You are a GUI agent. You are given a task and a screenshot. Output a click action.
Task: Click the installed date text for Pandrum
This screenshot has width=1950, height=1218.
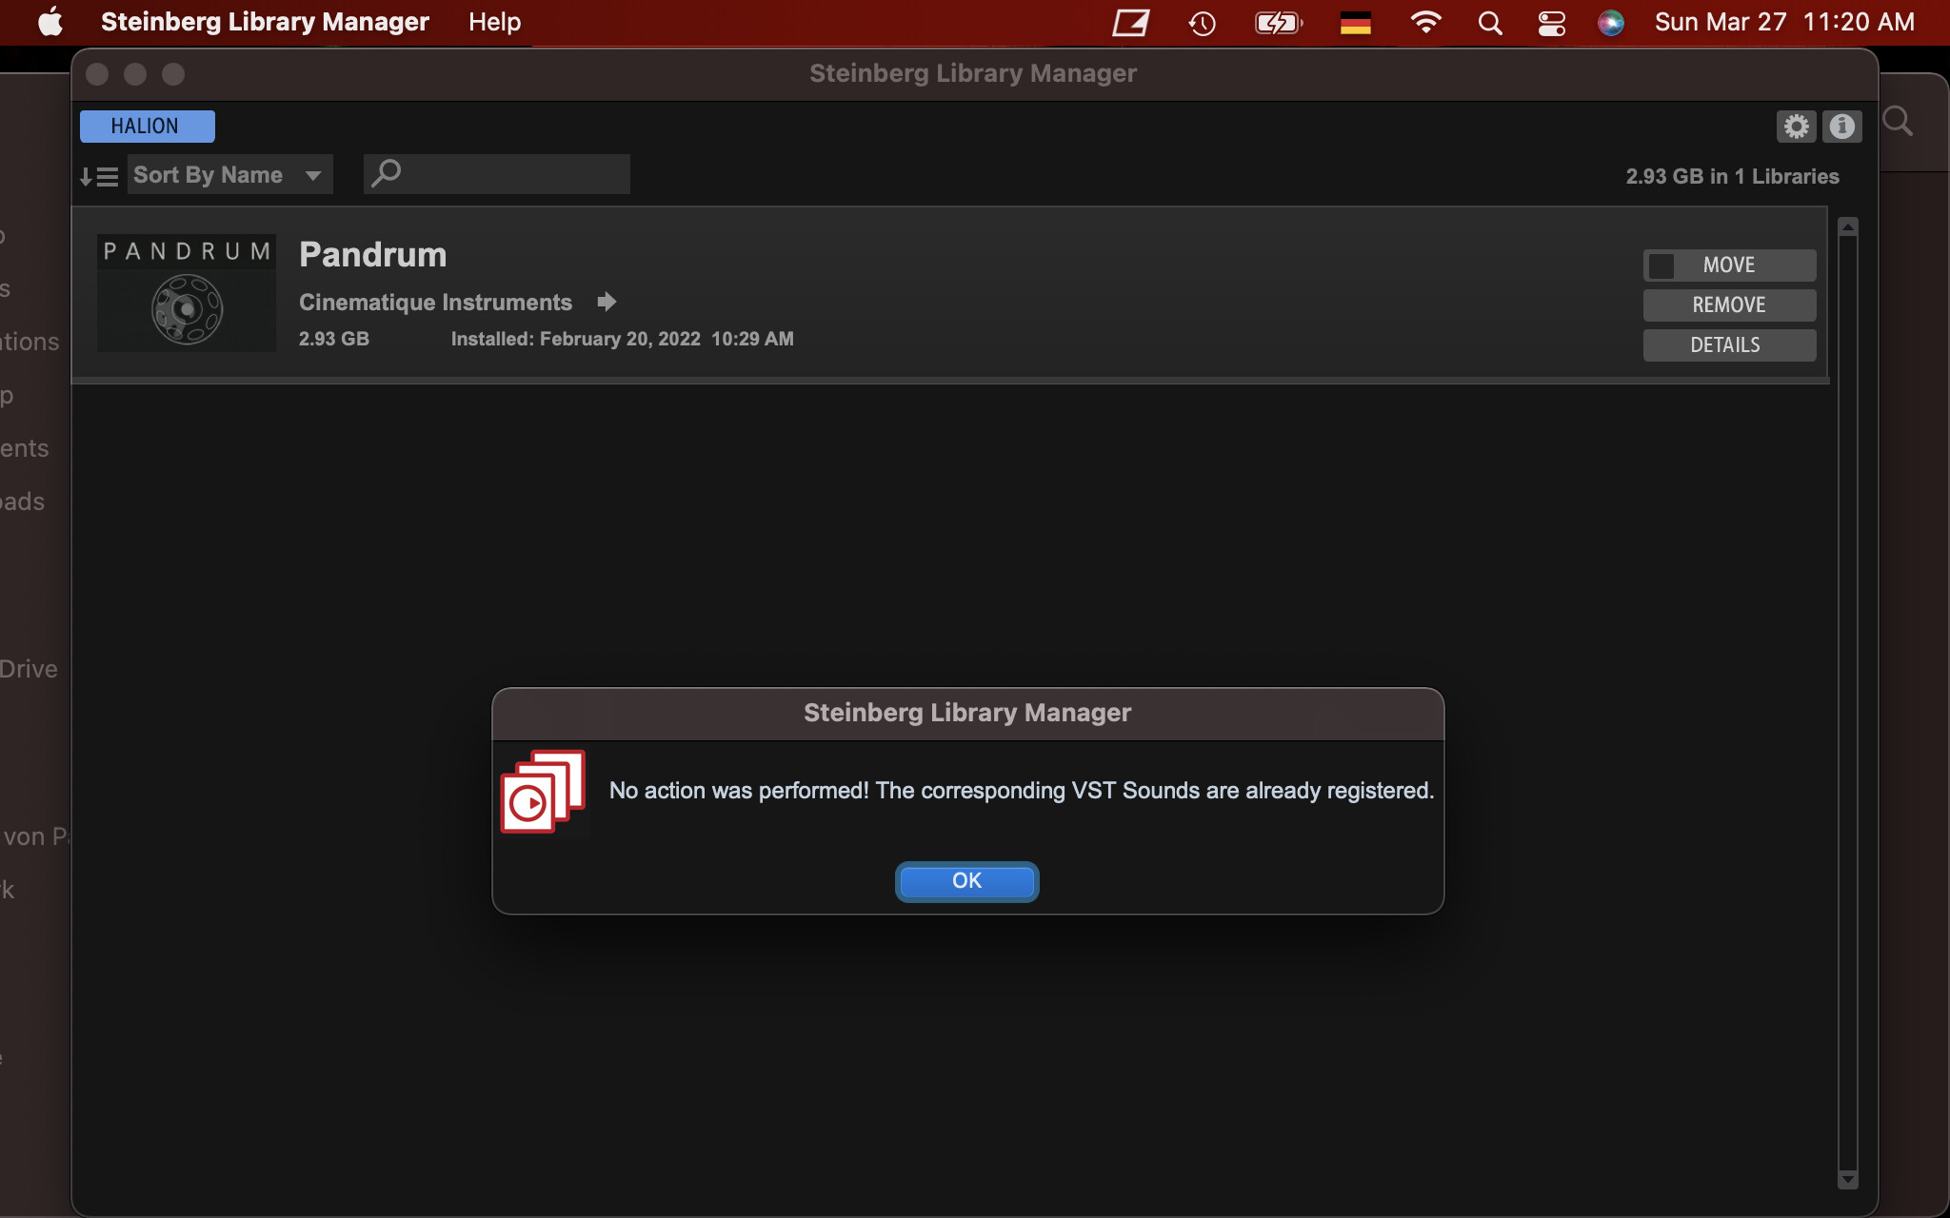coord(622,339)
